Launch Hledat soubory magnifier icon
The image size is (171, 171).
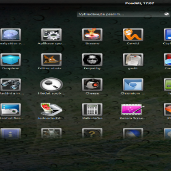tap(51, 85)
